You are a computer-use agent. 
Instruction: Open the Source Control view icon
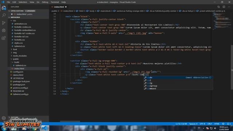(4, 23)
